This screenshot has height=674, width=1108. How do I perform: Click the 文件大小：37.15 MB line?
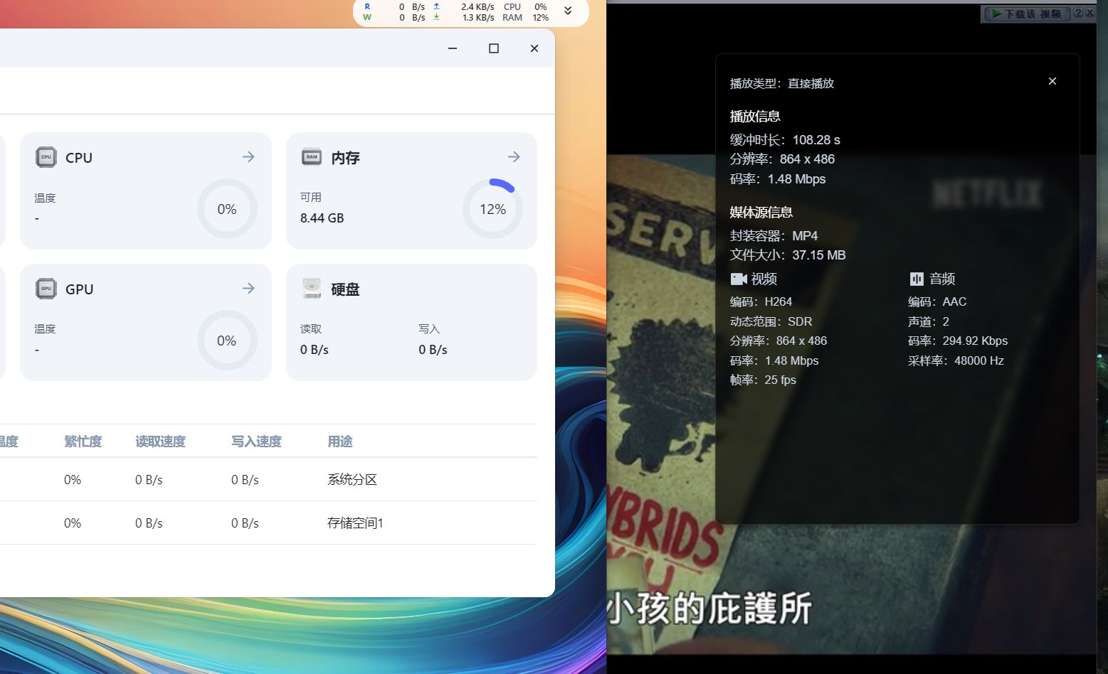[788, 255]
